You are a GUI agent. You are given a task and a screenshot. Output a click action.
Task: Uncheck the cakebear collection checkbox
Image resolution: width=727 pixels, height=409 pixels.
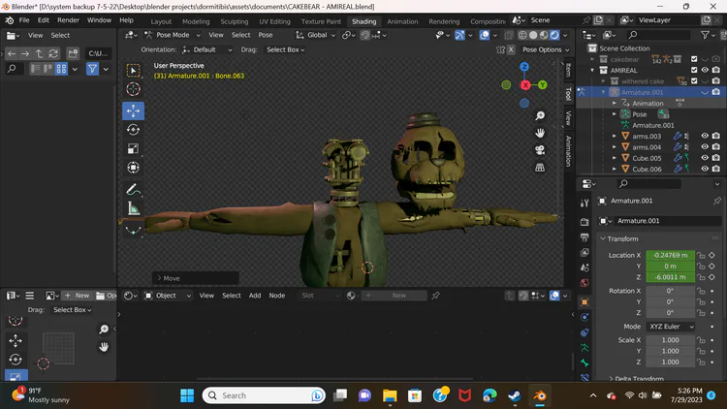[694, 59]
